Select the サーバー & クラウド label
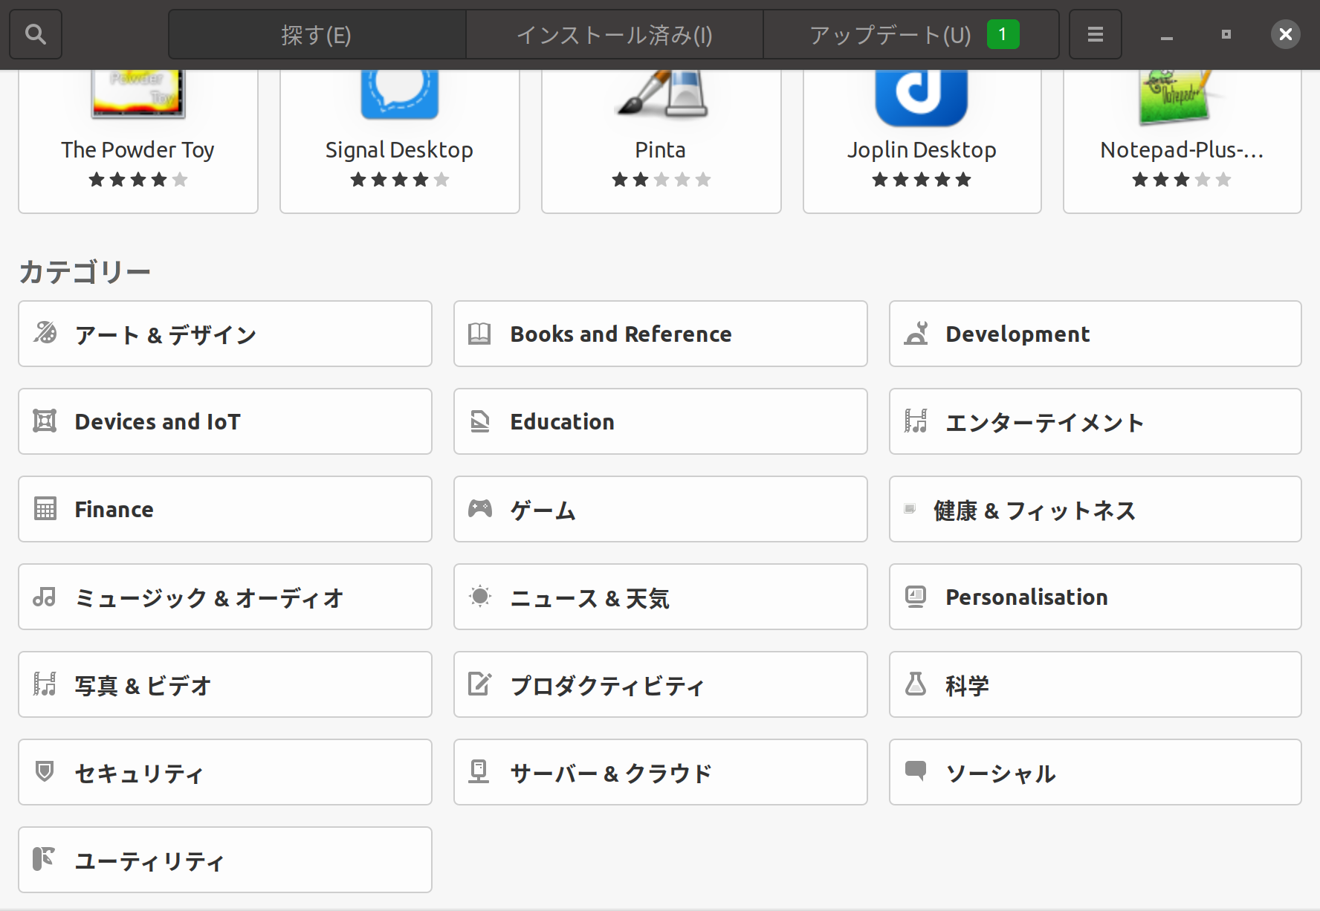This screenshot has width=1320, height=911. click(x=611, y=774)
